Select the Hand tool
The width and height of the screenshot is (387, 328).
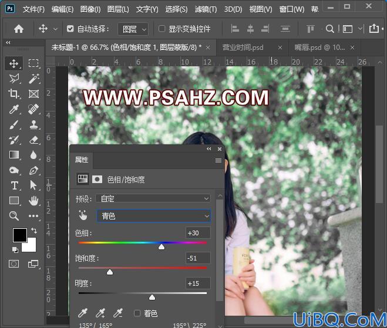pyautogui.click(x=33, y=201)
